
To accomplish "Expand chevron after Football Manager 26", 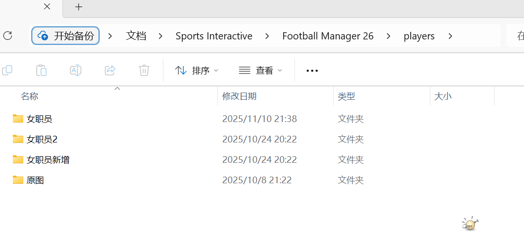I will coord(389,36).
